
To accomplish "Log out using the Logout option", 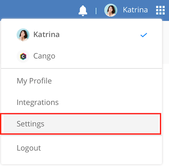I will pos(29,148).
